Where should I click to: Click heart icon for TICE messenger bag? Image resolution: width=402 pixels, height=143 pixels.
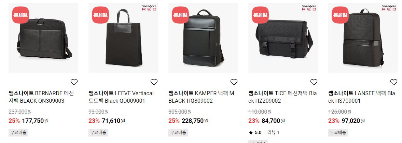coord(314,82)
